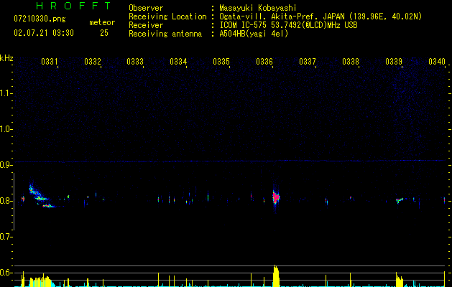The height and width of the screenshot is (287, 452).
Task: Click the HROFFT title text
Action: coord(73,6)
